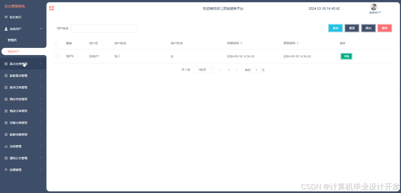401x193 pixels.
Task: Focus the 用户姓名 search input field
Action: click(104, 28)
